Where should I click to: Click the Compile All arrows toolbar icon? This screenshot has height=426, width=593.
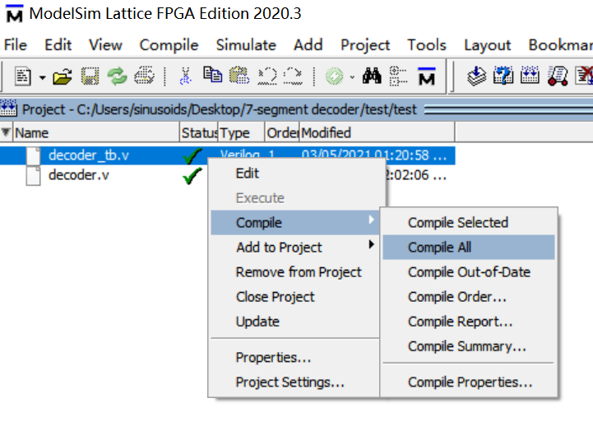[530, 75]
